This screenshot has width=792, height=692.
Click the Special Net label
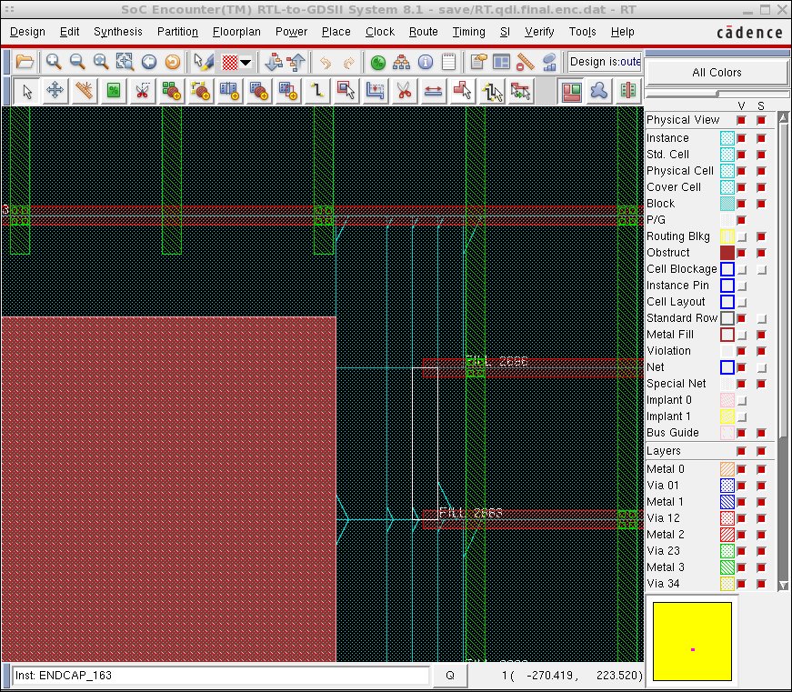click(676, 384)
